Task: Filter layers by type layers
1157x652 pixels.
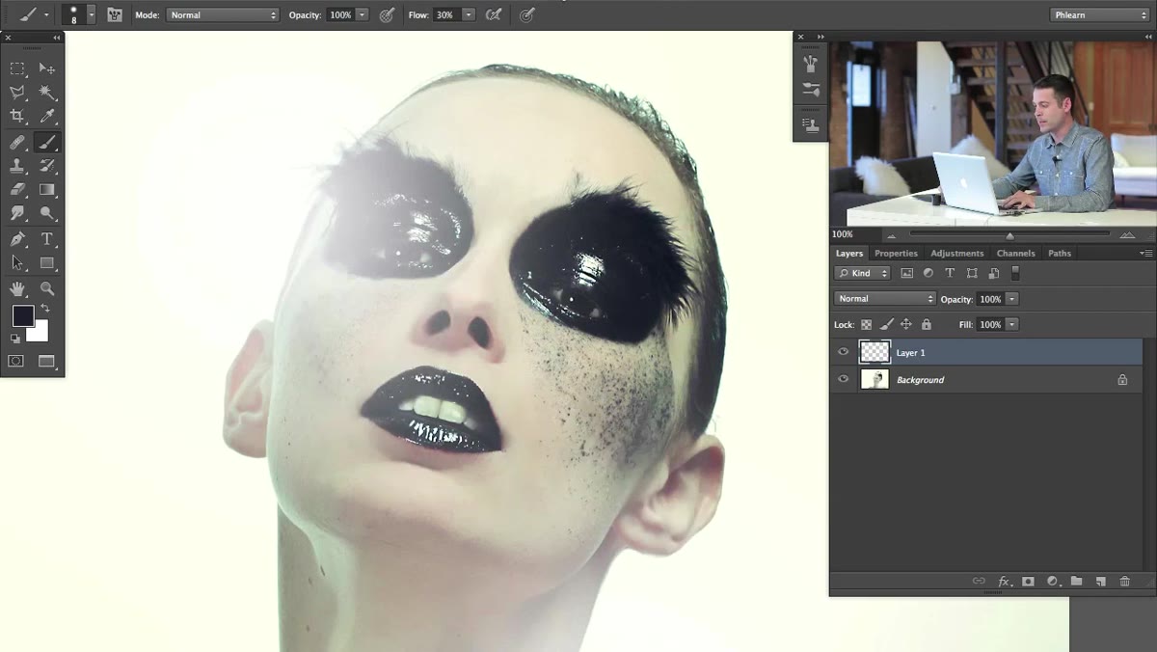Action: click(x=950, y=273)
